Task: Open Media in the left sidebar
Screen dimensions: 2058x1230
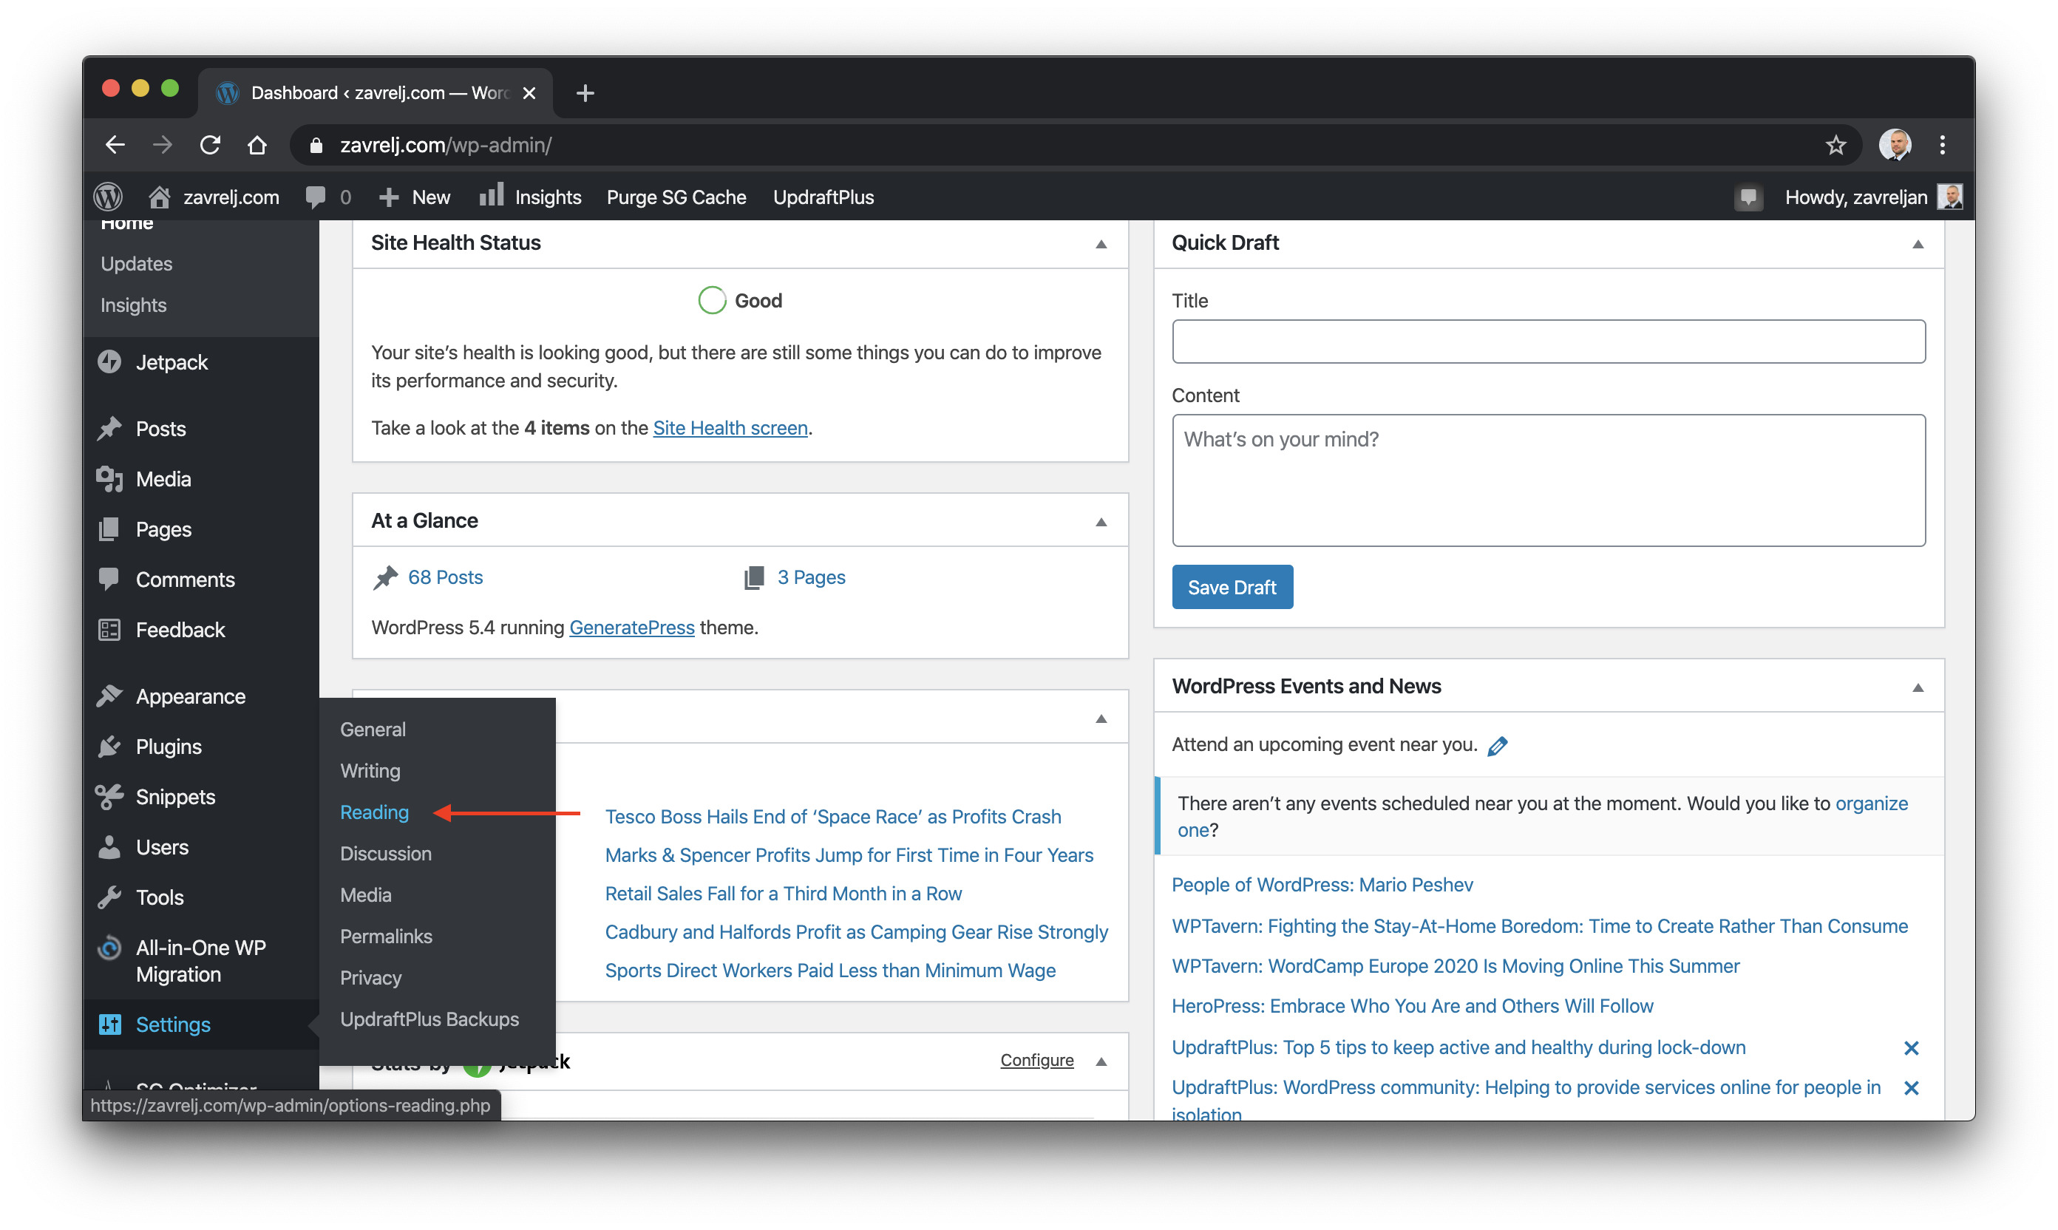Action: pos(163,479)
